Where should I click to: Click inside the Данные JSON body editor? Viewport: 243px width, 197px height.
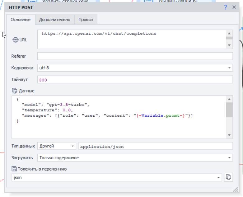pos(119,117)
